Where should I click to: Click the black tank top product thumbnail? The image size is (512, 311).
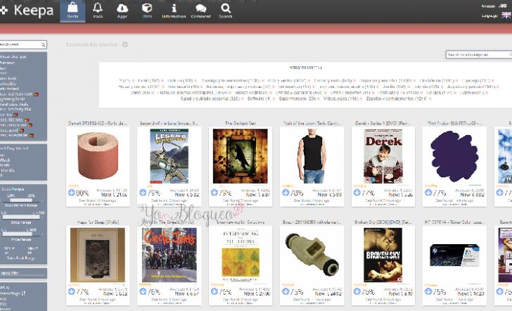tap(312, 155)
